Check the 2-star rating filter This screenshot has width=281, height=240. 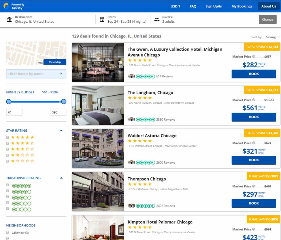point(7,155)
